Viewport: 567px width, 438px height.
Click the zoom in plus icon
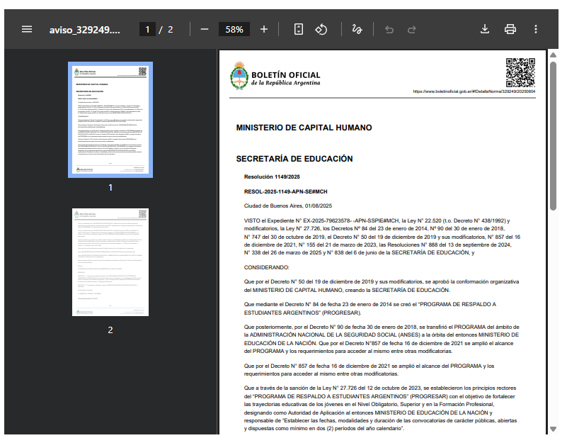pyautogui.click(x=264, y=29)
